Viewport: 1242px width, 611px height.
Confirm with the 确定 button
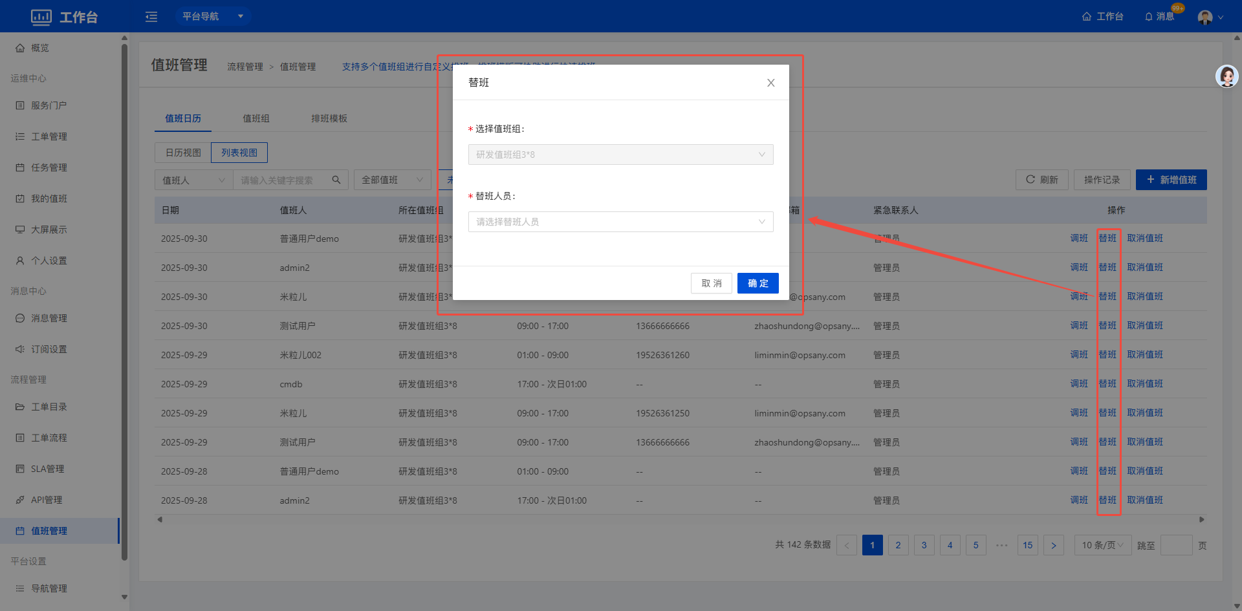757,283
